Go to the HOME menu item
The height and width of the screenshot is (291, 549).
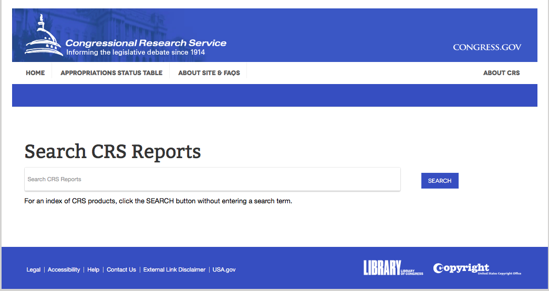pyautogui.click(x=35, y=73)
